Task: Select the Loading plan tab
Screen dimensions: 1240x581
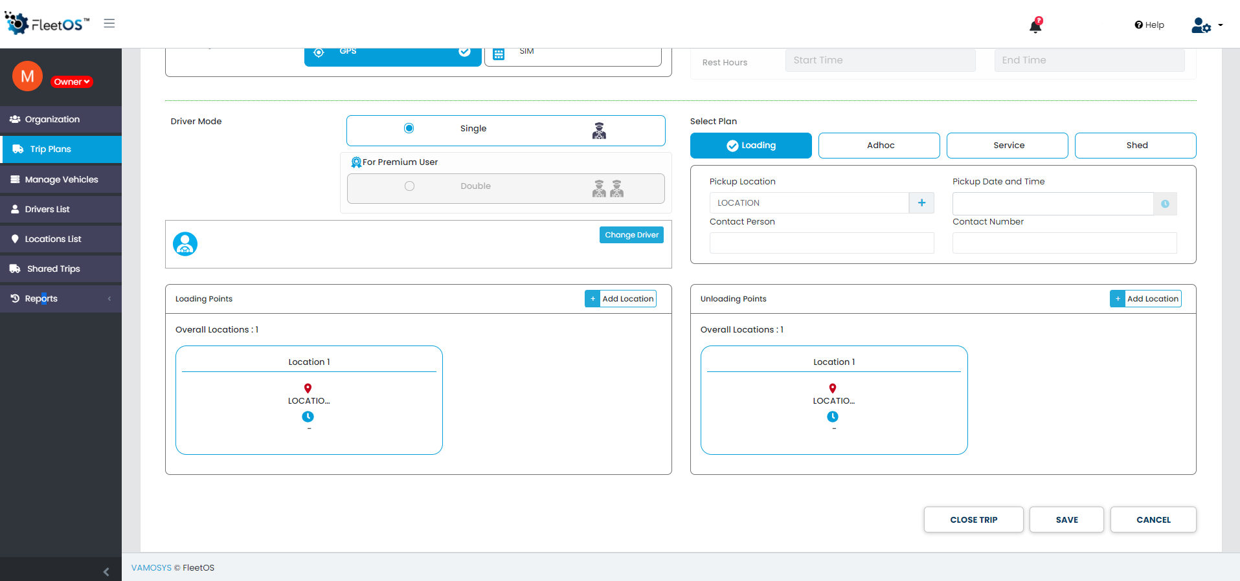Action: pos(751,146)
